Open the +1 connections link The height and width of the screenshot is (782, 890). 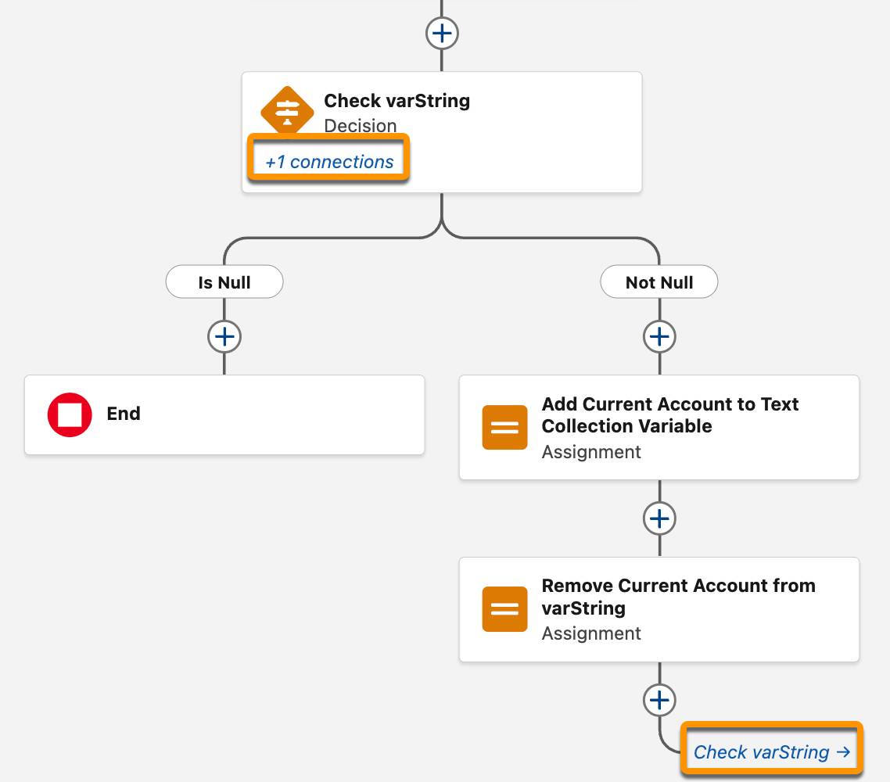pyautogui.click(x=328, y=161)
